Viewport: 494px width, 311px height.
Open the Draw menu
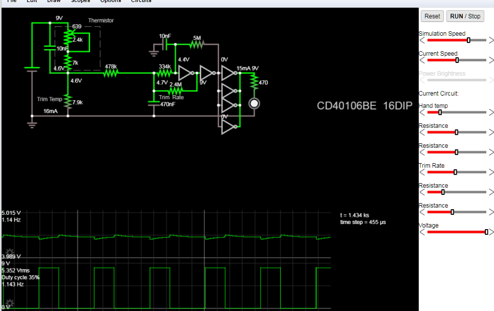coord(54,1)
